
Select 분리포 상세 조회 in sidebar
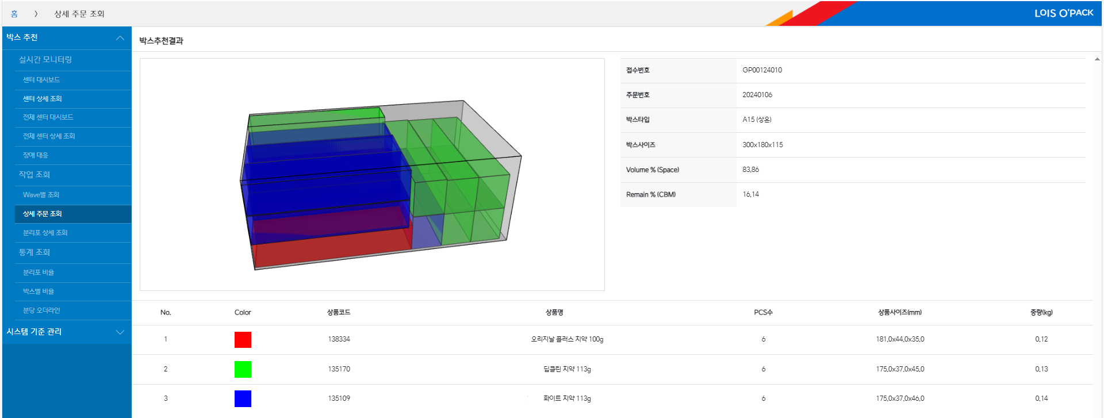click(x=45, y=233)
